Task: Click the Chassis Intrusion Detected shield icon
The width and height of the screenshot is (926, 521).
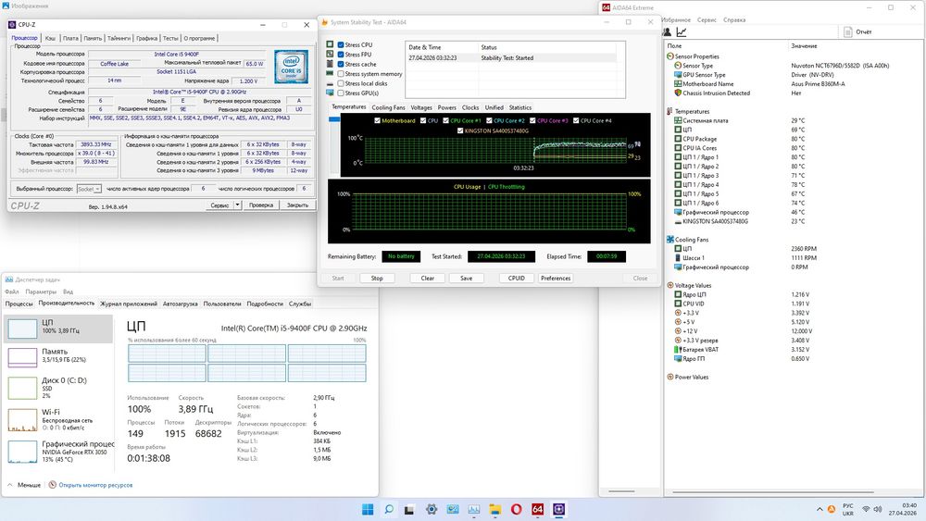Action: click(x=678, y=93)
